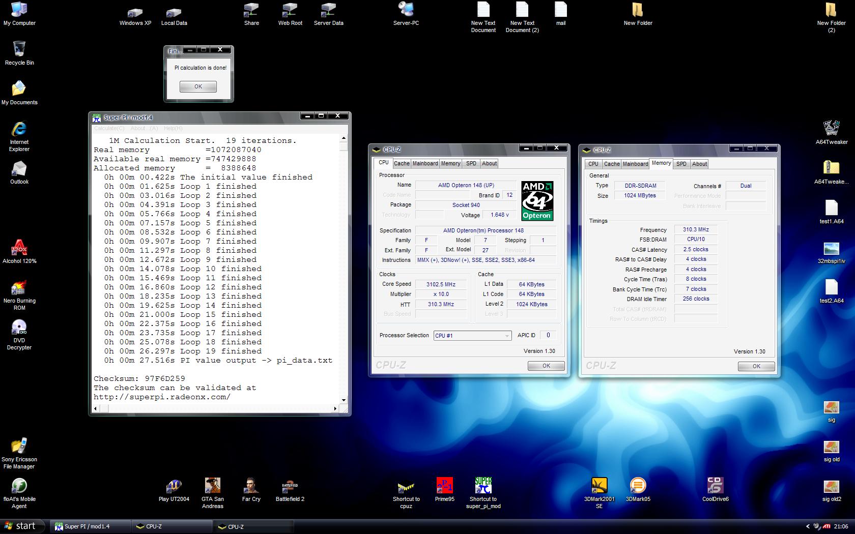The height and width of the screenshot is (534, 855).
Task: Launch Prime95 desktop icon
Action: (x=445, y=490)
